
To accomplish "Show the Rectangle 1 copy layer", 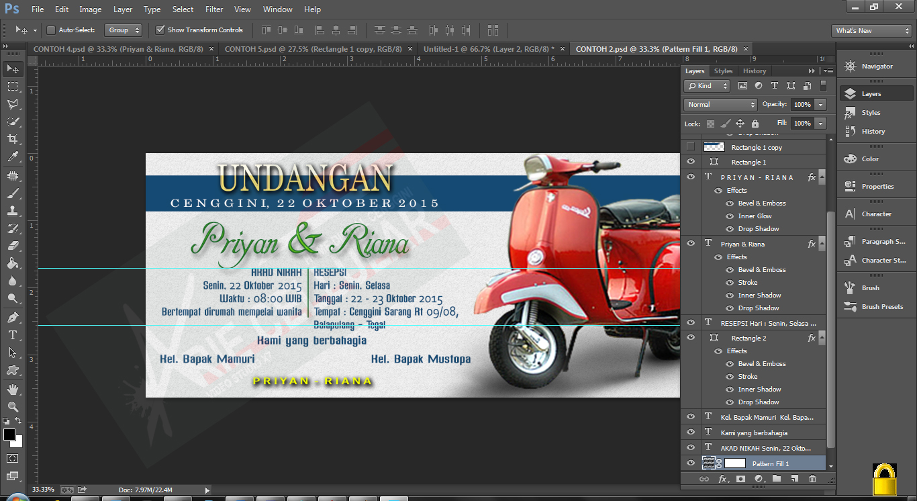I will pos(690,147).
